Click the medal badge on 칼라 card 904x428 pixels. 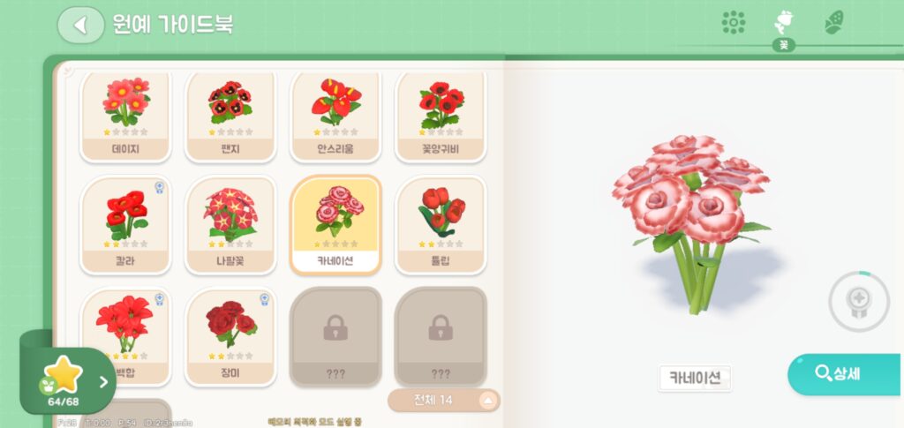(160, 187)
